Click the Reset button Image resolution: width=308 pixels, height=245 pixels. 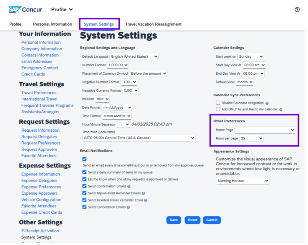click(x=192, y=220)
